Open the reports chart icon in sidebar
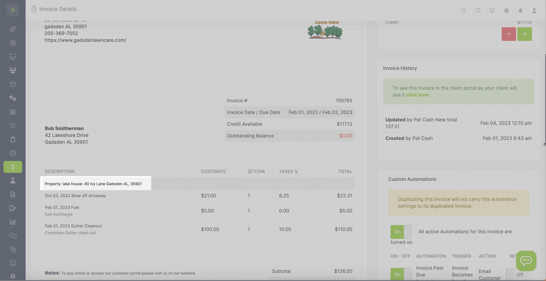The width and height of the screenshot is (546, 281). pyautogui.click(x=13, y=222)
